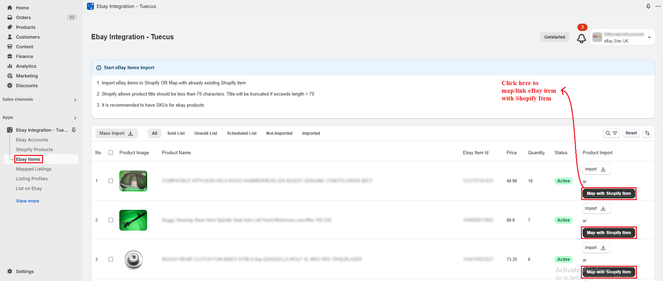
Task: Go to Products page
Action: pos(25,27)
